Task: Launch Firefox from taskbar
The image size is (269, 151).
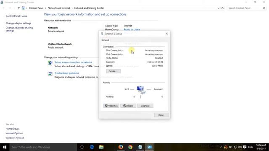Action: pos(121,147)
